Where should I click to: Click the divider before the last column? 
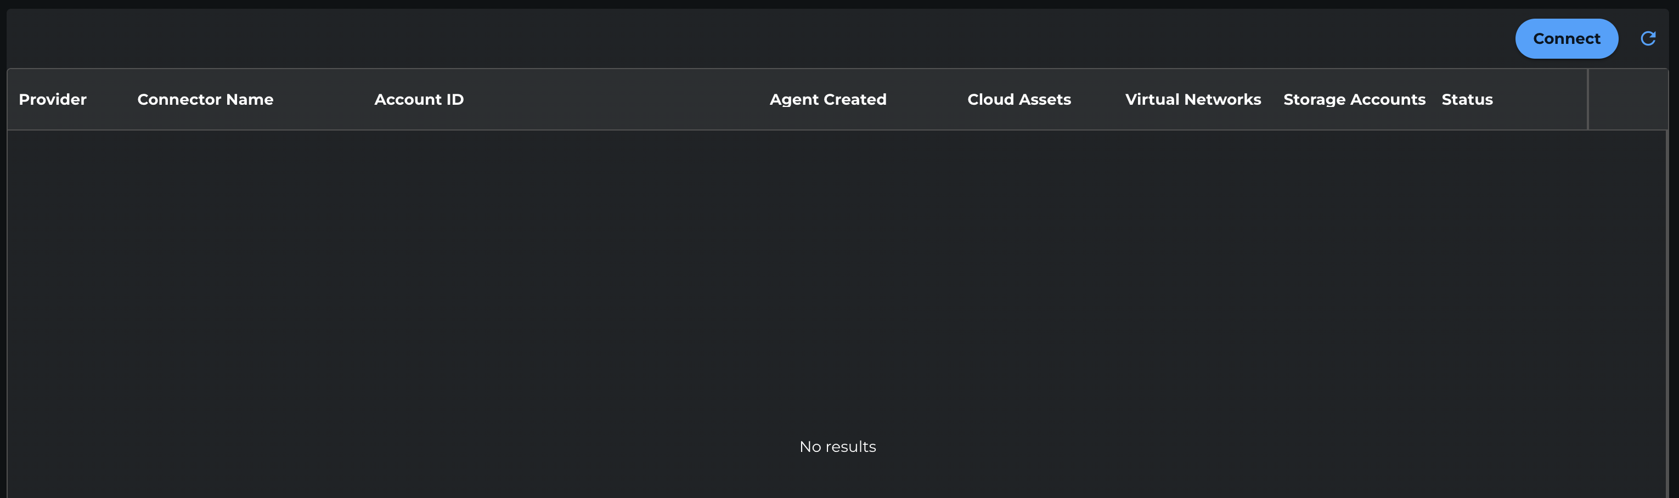point(1588,100)
